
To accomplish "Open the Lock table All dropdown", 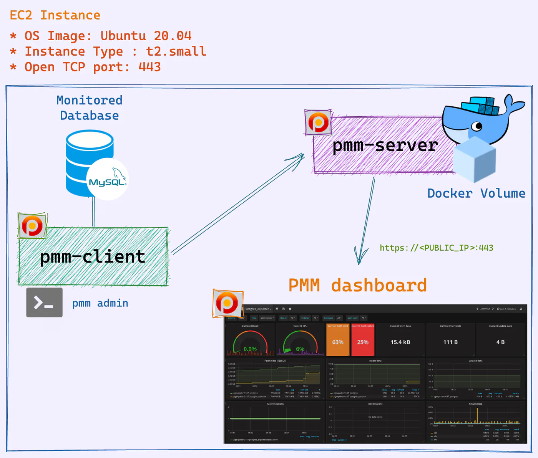I will coord(363,318).
